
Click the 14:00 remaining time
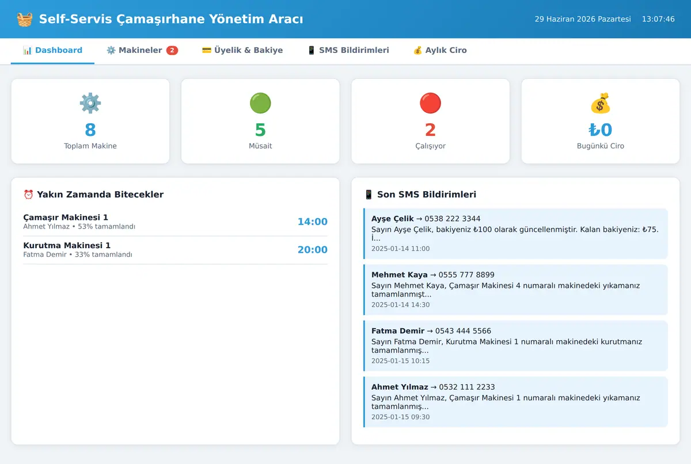pyautogui.click(x=313, y=222)
